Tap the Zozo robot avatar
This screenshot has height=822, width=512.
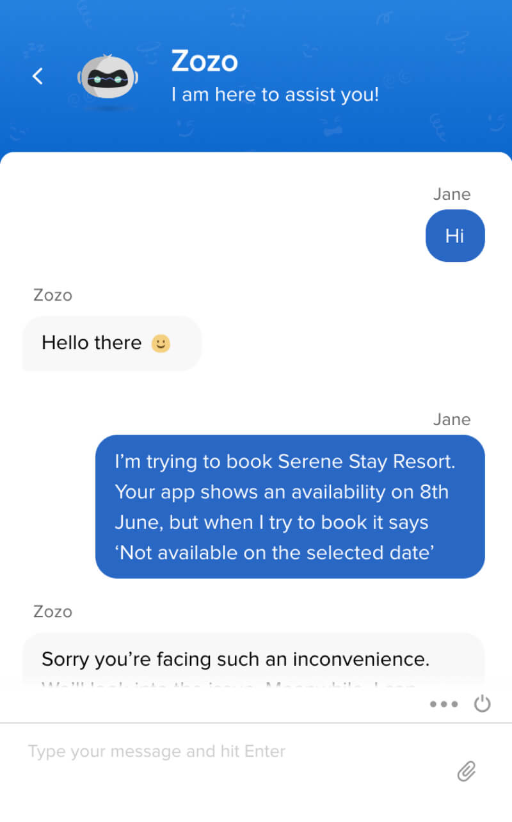108,79
